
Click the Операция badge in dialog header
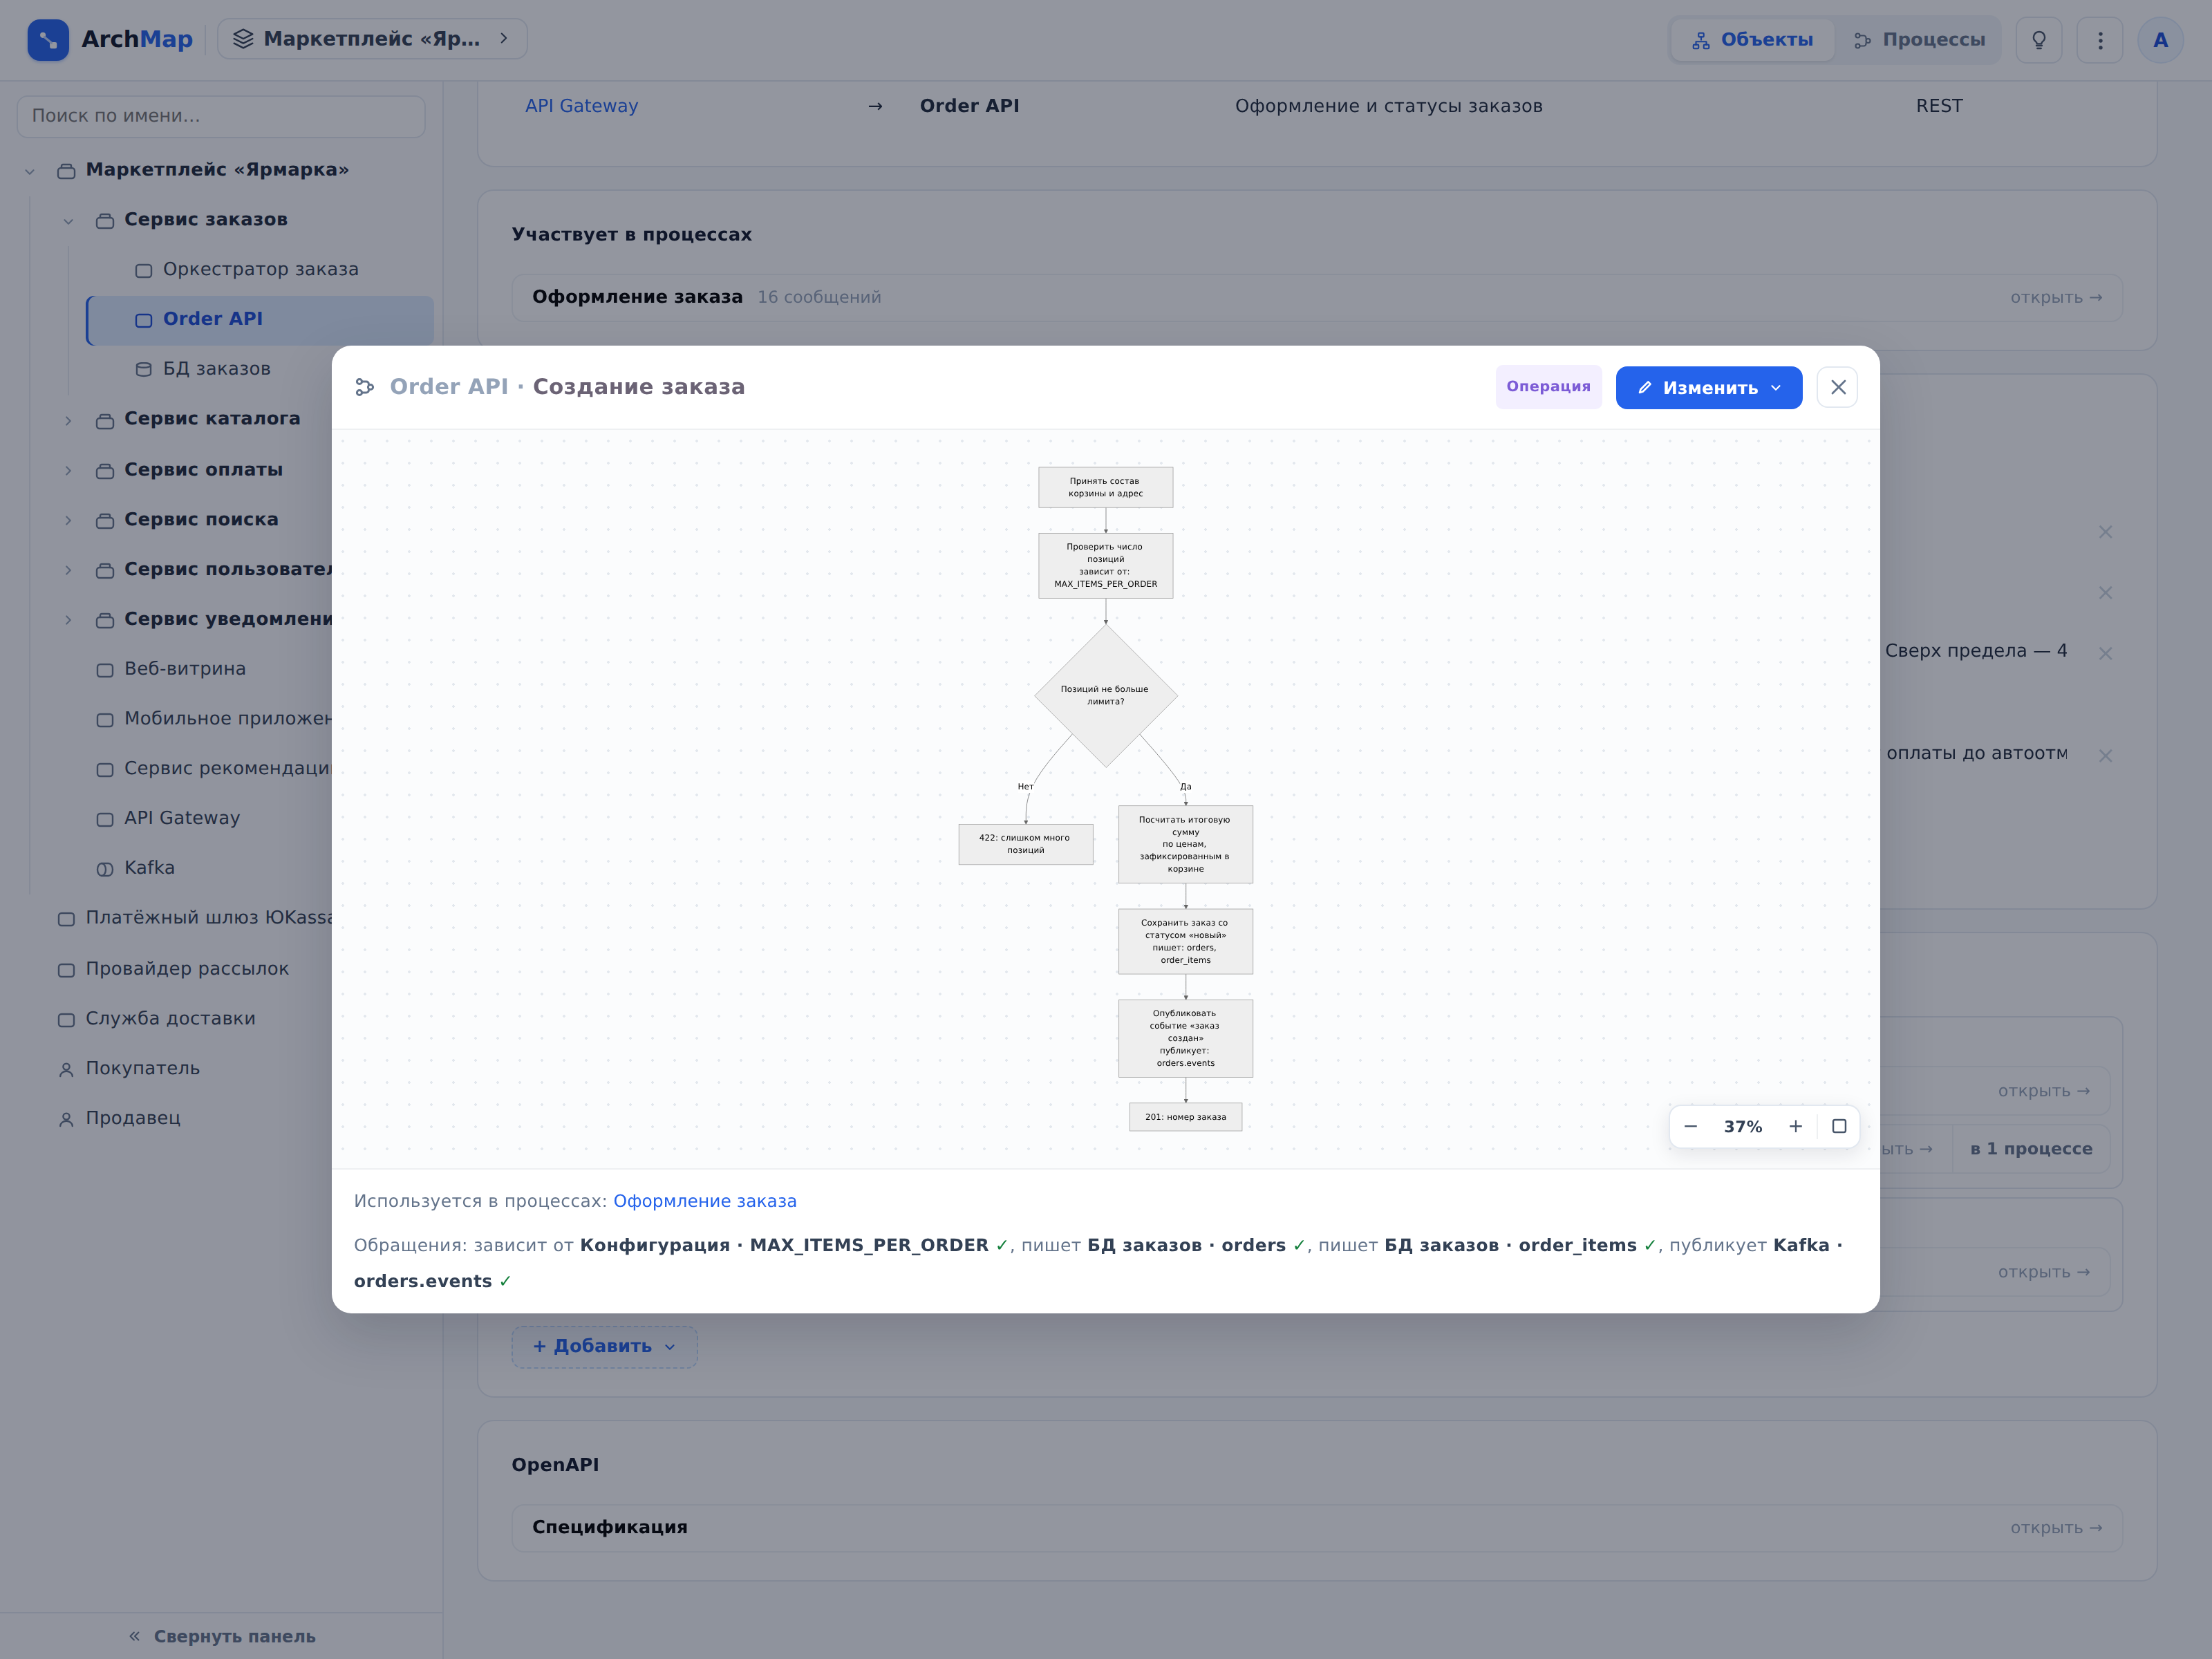tap(1548, 387)
